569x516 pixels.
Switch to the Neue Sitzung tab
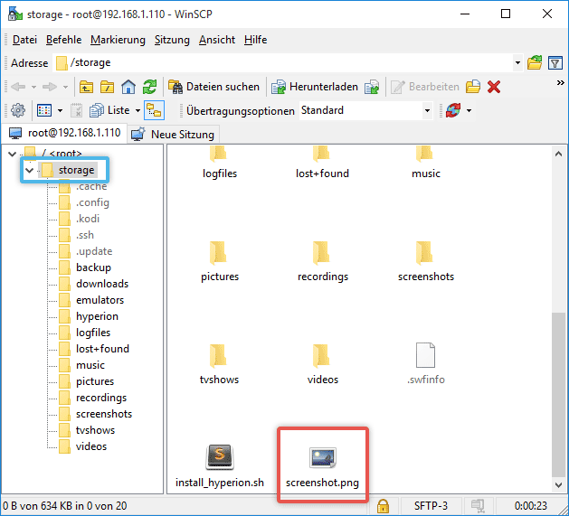coord(174,134)
